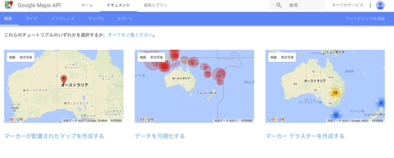Click the blue cluster marker labeled 5
Image resolution: width=394 pixels, height=158 pixels.
381,103
